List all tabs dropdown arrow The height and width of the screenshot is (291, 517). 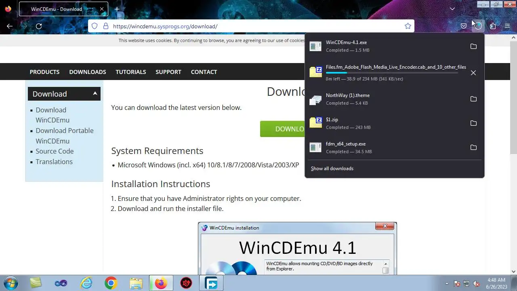tap(452, 9)
